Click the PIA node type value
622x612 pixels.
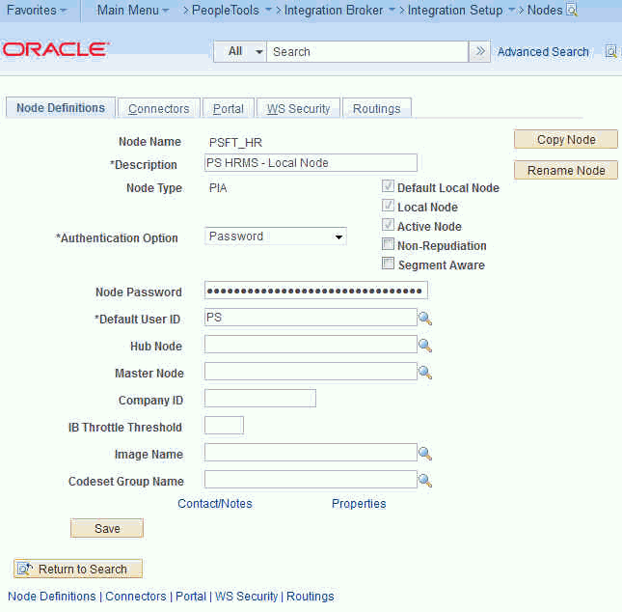(218, 188)
